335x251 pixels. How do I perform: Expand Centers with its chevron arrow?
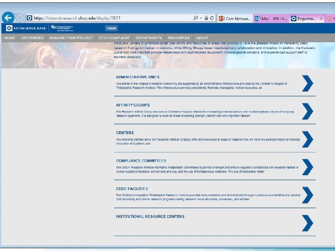308,139
